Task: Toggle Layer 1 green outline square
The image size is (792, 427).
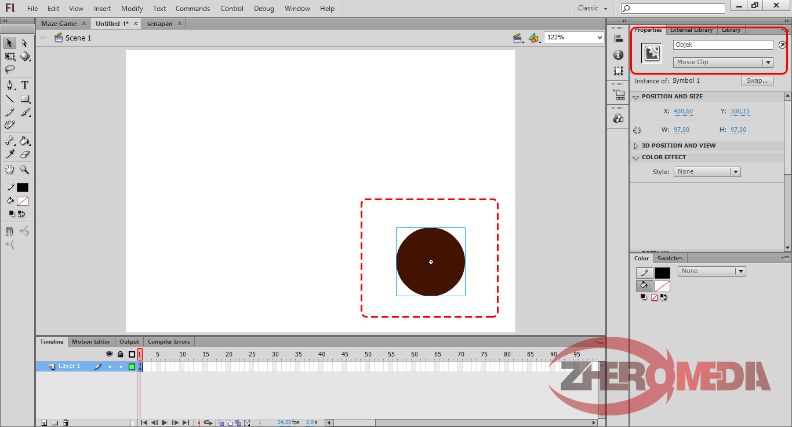Action: tap(132, 366)
